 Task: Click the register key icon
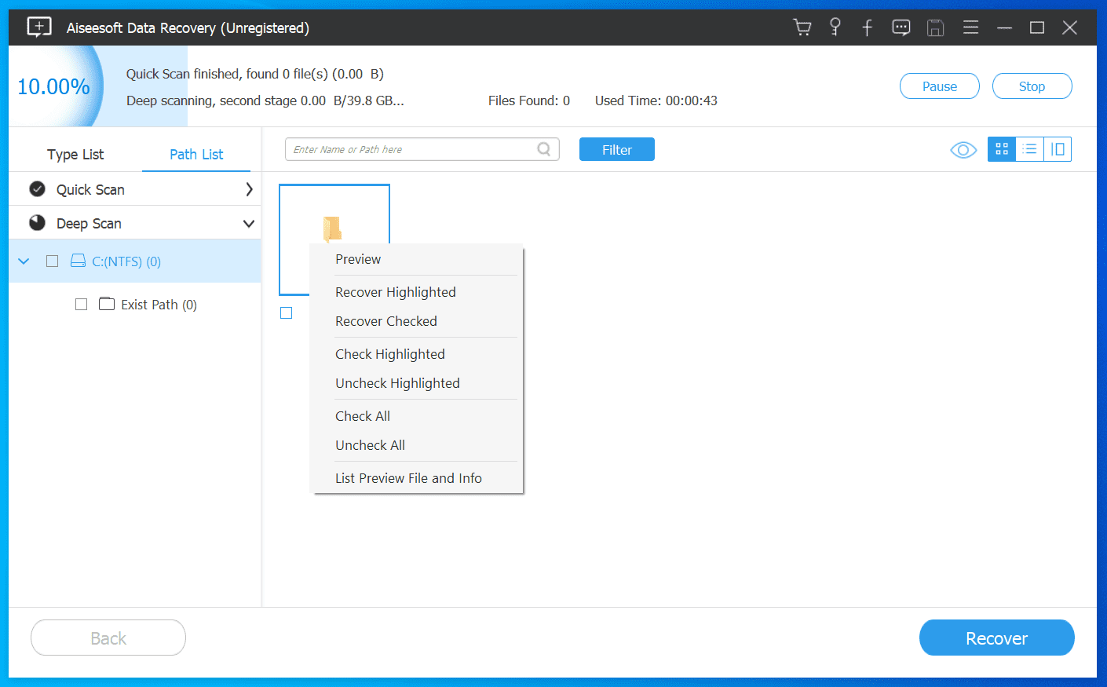click(835, 27)
